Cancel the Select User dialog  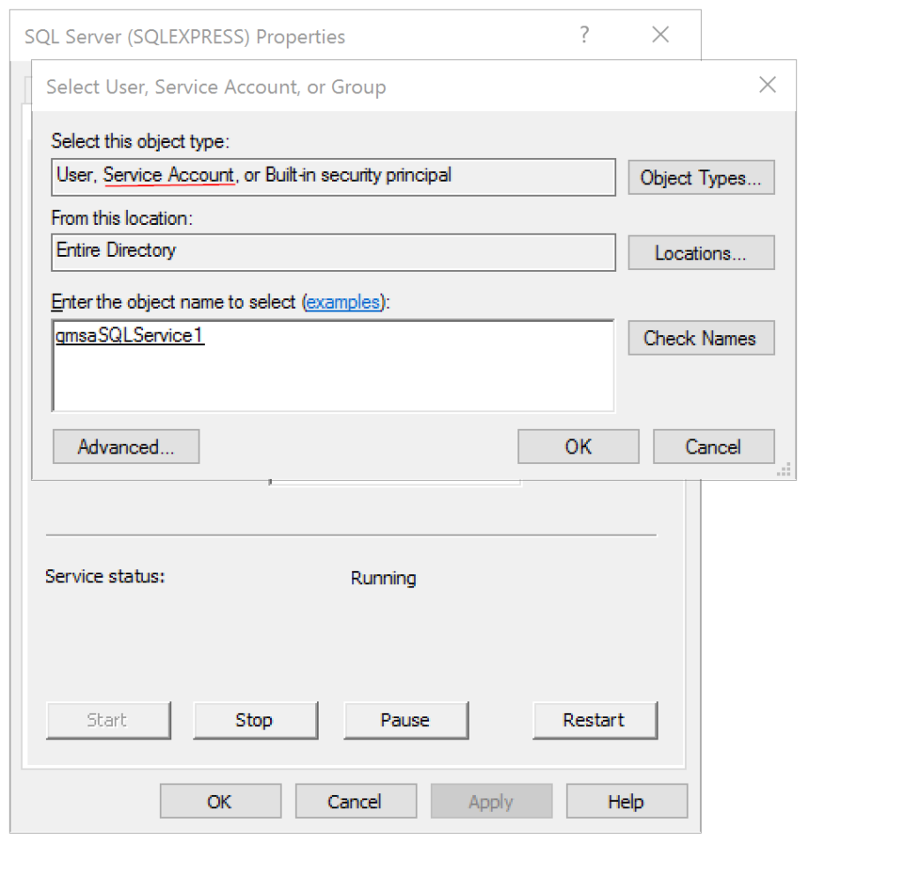click(x=713, y=446)
